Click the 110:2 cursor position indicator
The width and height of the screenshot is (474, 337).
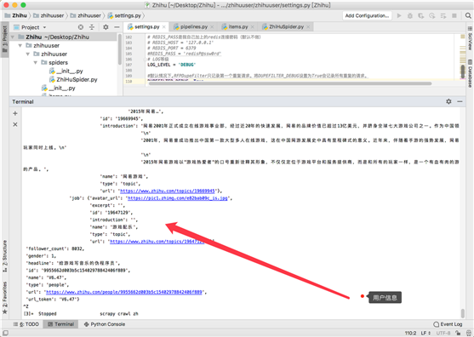click(x=410, y=333)
